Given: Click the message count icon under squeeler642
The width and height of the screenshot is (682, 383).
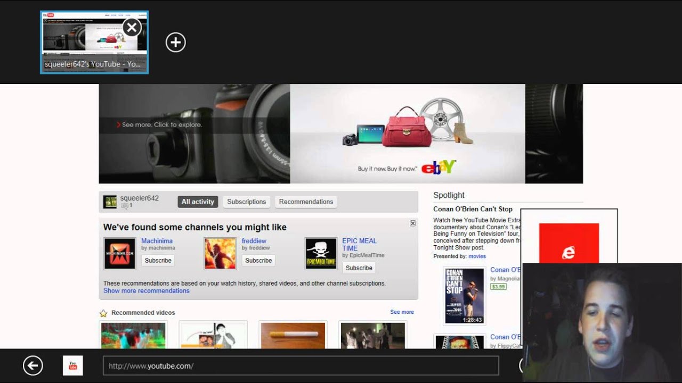Looking at the screenshot, I should 125,206.
